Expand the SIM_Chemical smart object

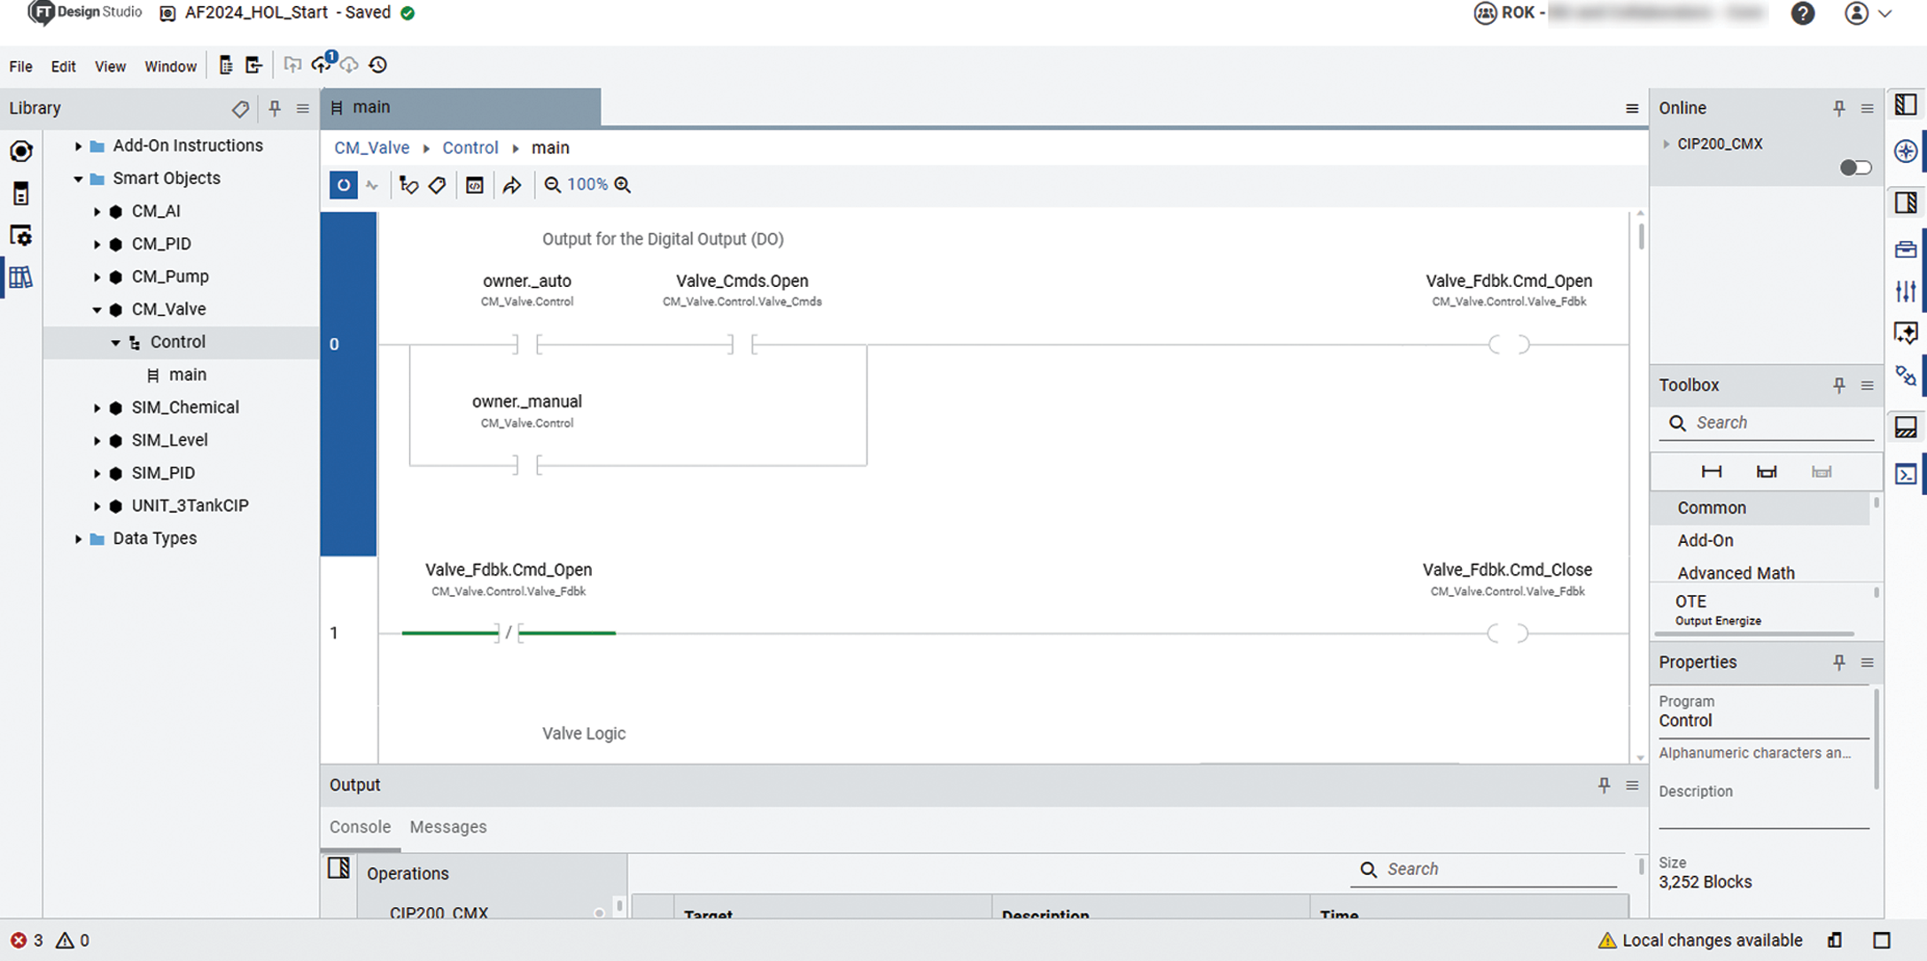97,408
